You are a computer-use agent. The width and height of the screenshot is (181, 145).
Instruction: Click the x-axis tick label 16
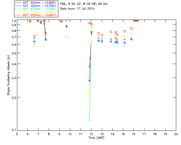(134, 134)
